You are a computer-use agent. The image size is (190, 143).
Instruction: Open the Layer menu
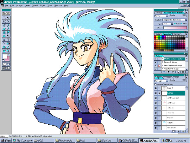click(27, 5)
